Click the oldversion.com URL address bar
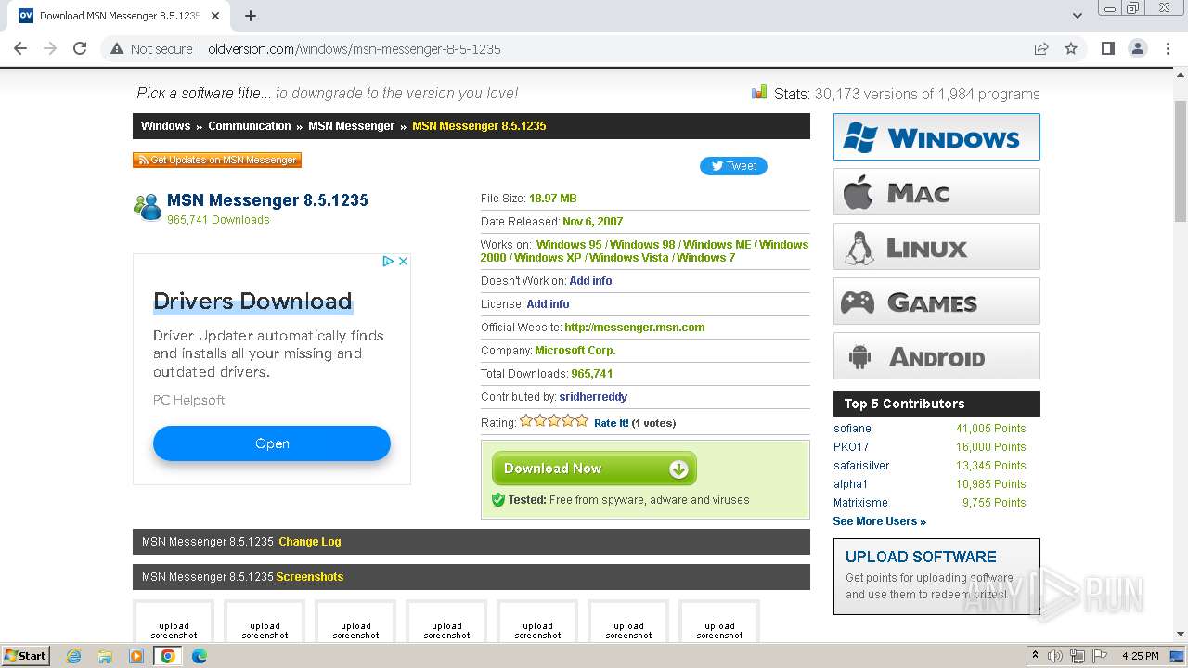1188x668 pixels. (354, 48)
